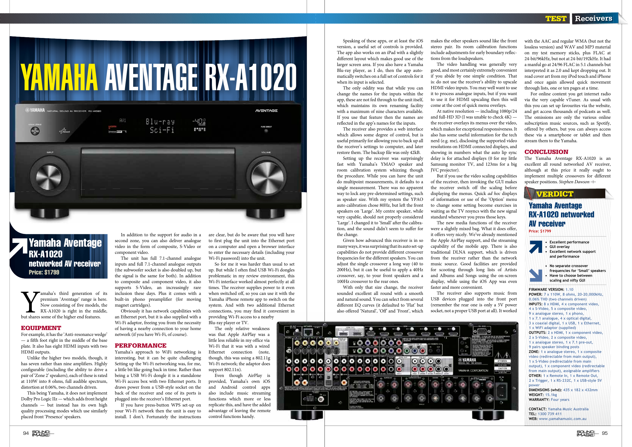This screenshot has height=447, width=632.
Task: Click the 'OTHER:' specification label
Action: pyautogui.click(x=535, y=376)
